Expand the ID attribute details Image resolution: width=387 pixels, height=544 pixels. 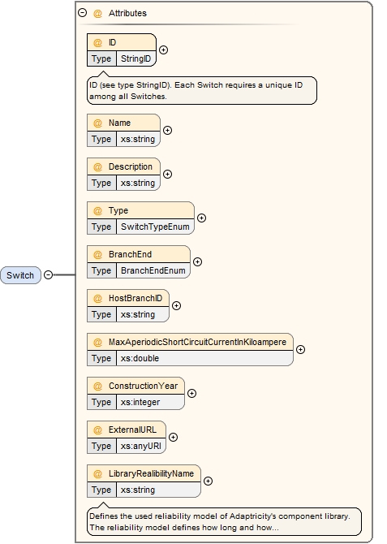click(163, 50)
